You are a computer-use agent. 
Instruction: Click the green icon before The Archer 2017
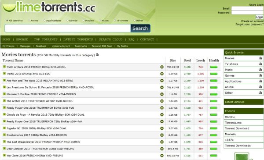pyautogui.click(x=4, y=101)
